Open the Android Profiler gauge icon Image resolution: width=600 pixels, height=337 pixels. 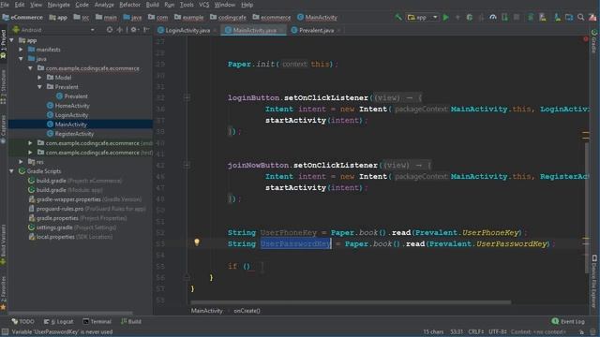(493, 17)
